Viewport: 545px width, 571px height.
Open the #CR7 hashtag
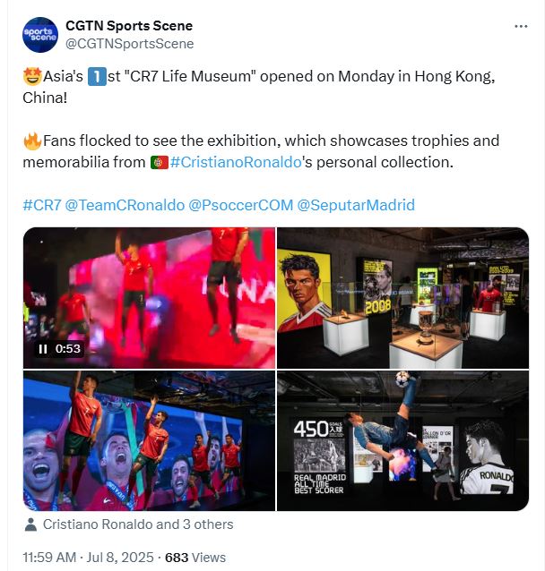click(x=42, y=205)
